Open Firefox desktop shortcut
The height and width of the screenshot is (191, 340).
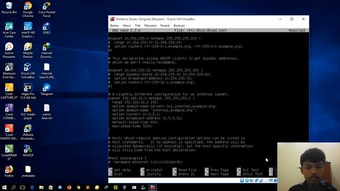[x=9, y=171]
